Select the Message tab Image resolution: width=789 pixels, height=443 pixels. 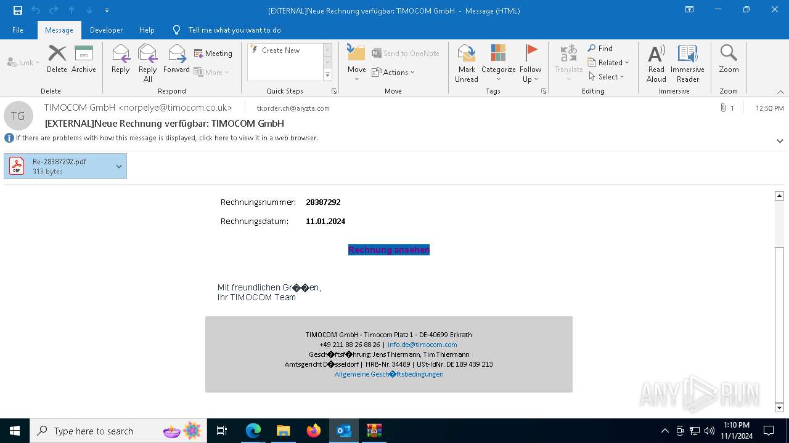(x=59, y=30)
